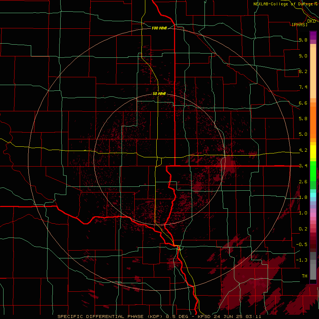Pick the 6.6 scale label
Image resolution: width=319 pixels, height=319 pixels.
point(303,103)
